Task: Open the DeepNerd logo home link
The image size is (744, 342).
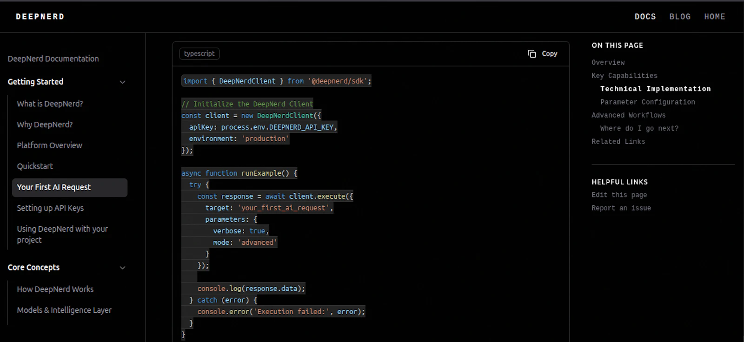Action: (40, 17)
